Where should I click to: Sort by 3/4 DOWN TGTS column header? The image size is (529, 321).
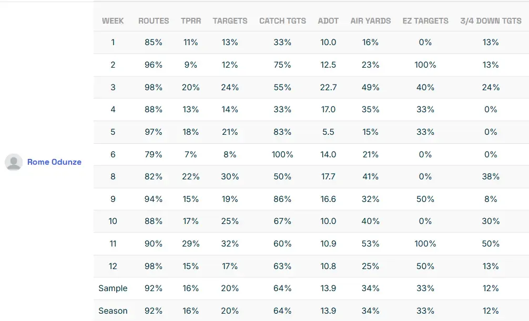coord(491,21)
